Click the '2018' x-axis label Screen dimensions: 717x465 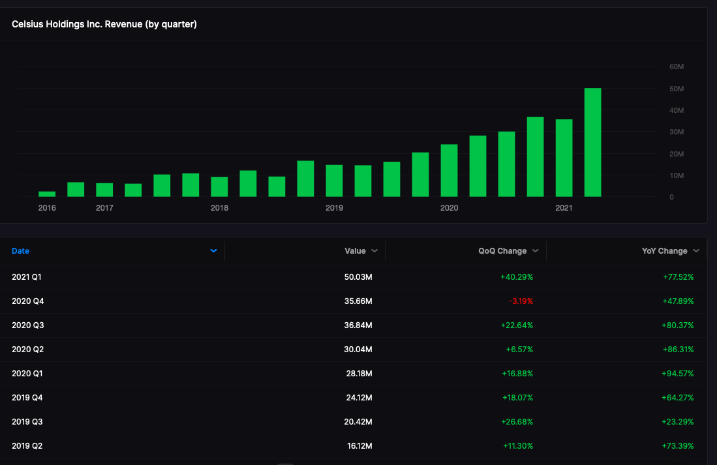click(x=219, y=208)
